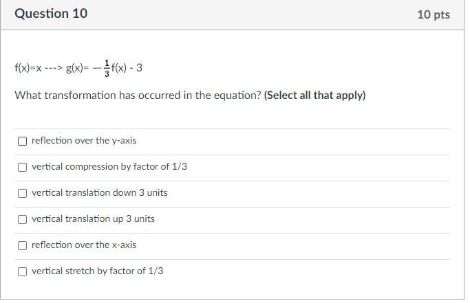The width and height of the screenshot is (470, 303).
Task: Click the 'vertical stretch by factor of 1/3' label
Action: [98, 271]
